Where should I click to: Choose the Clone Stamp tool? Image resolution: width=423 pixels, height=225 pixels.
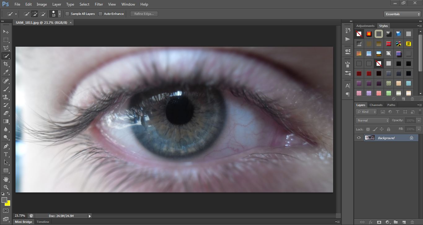6,97
